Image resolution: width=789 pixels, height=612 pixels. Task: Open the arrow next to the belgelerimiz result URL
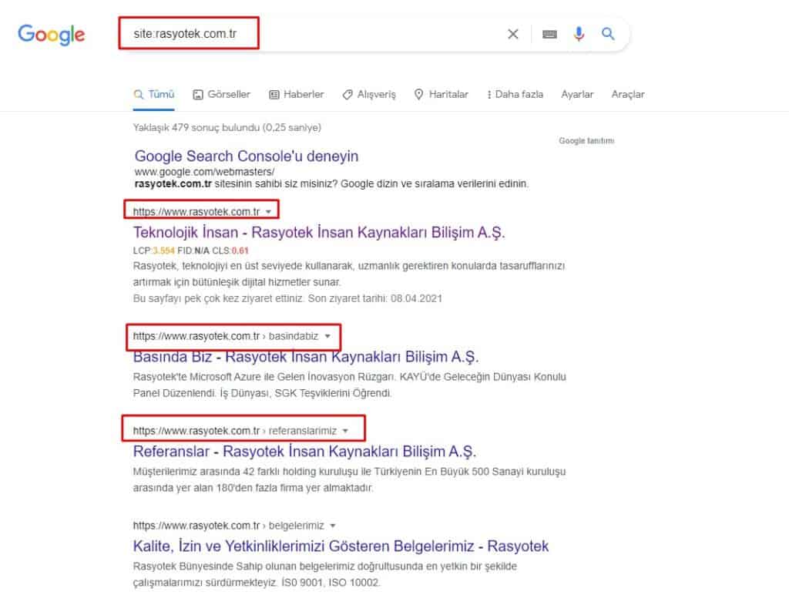pyautogui.click(x=332, y=524)
